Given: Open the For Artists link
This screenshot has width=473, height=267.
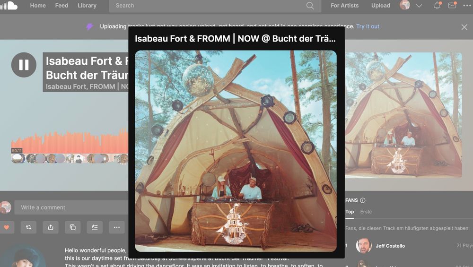Looking at the screenshot, I should [344, 5].
